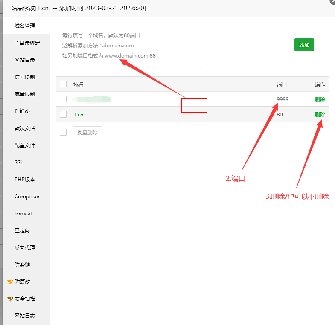The width and height of the screenshot is (335, 325).
Task: Click the 端口 column header
Action: click(282, 84)
